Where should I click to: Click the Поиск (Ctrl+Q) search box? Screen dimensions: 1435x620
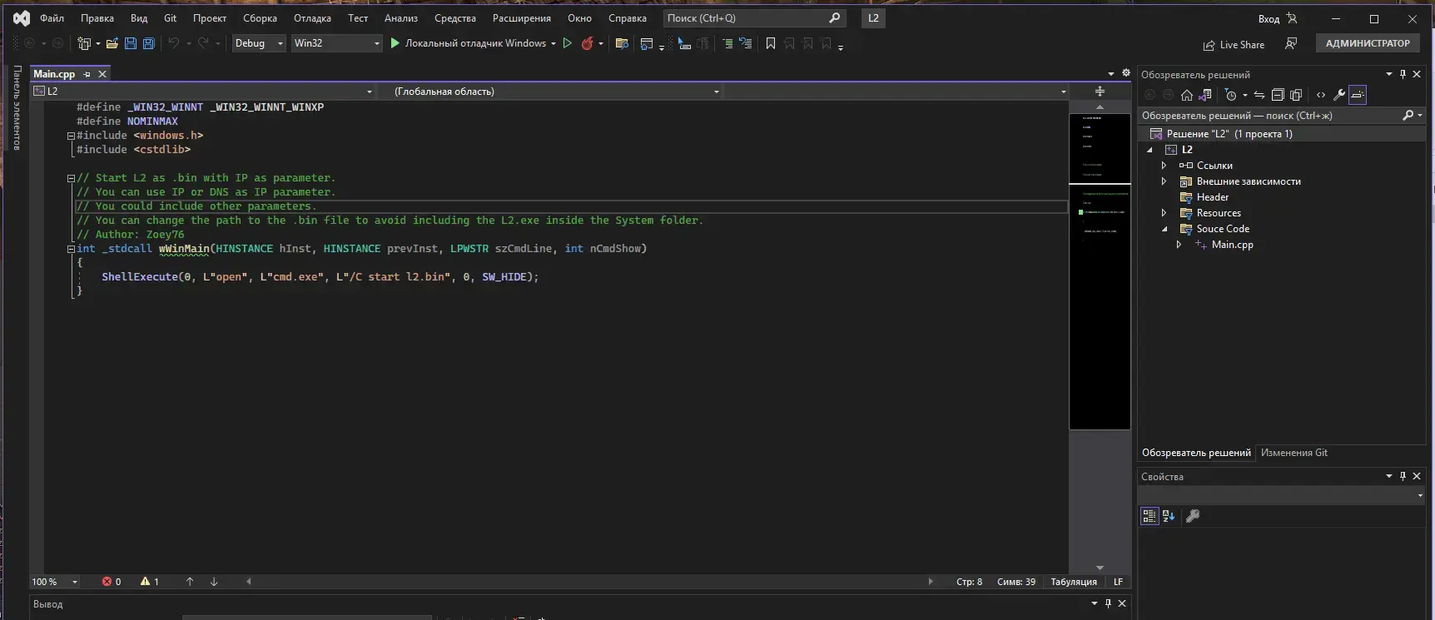point(754,18)
